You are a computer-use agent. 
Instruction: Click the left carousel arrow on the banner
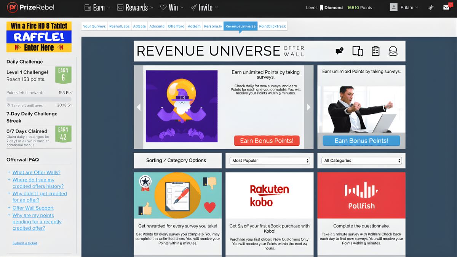tap(139, 107)
